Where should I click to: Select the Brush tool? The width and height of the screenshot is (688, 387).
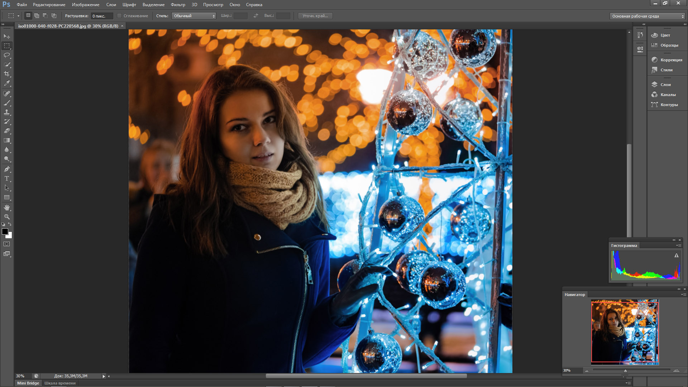(x=7, y=103)
